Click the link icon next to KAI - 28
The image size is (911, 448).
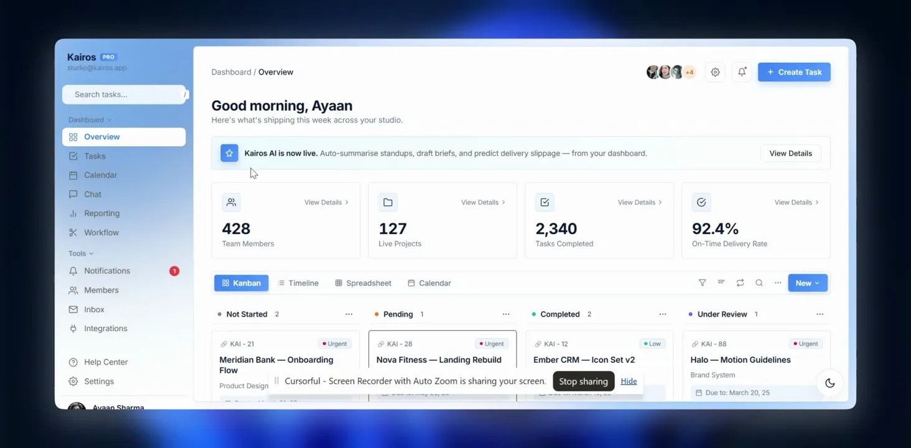coord(381,344)
